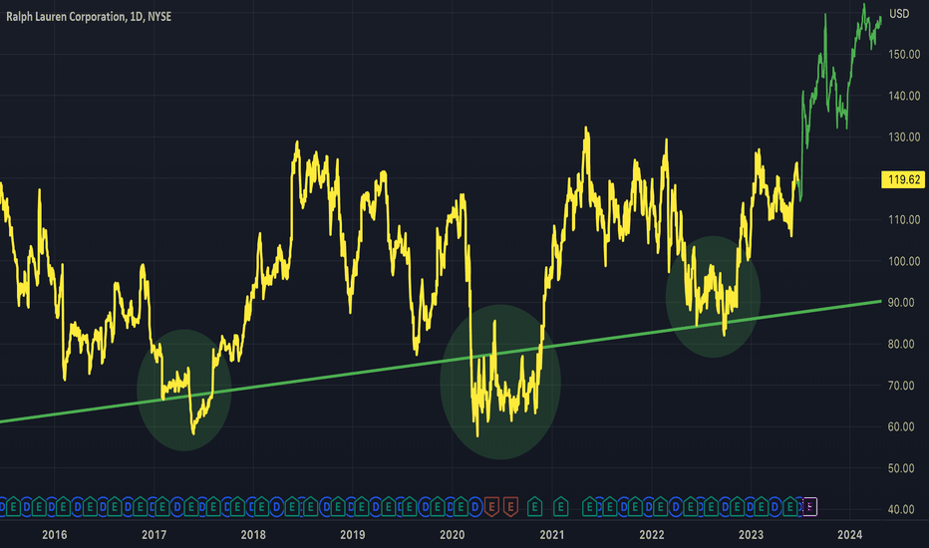Open the USD currency selector
The height and width of the screenshot is (548, 929).
pyautogui.click(x=899, y=14)
